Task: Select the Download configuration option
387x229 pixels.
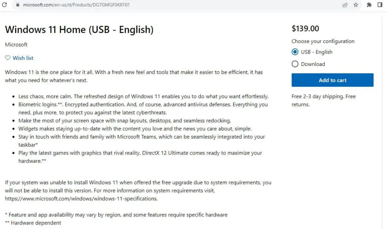Action: click(295, 64)
